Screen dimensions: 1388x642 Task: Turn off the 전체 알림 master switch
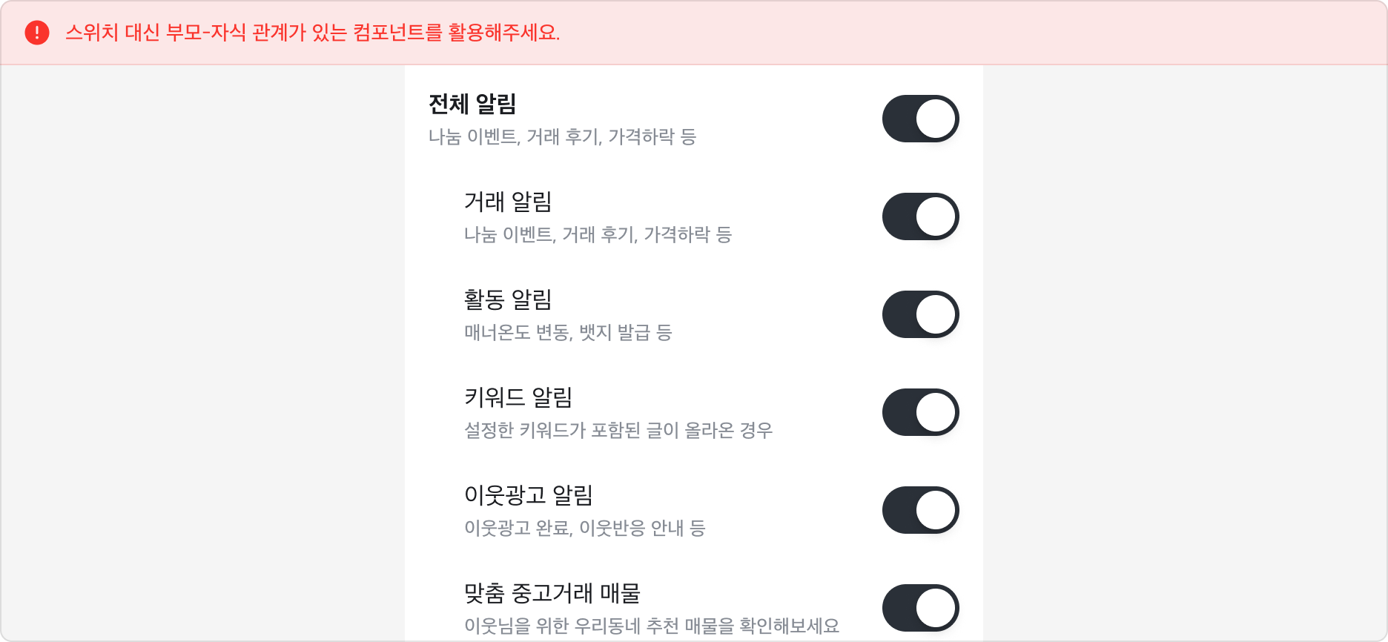point(920,118)
